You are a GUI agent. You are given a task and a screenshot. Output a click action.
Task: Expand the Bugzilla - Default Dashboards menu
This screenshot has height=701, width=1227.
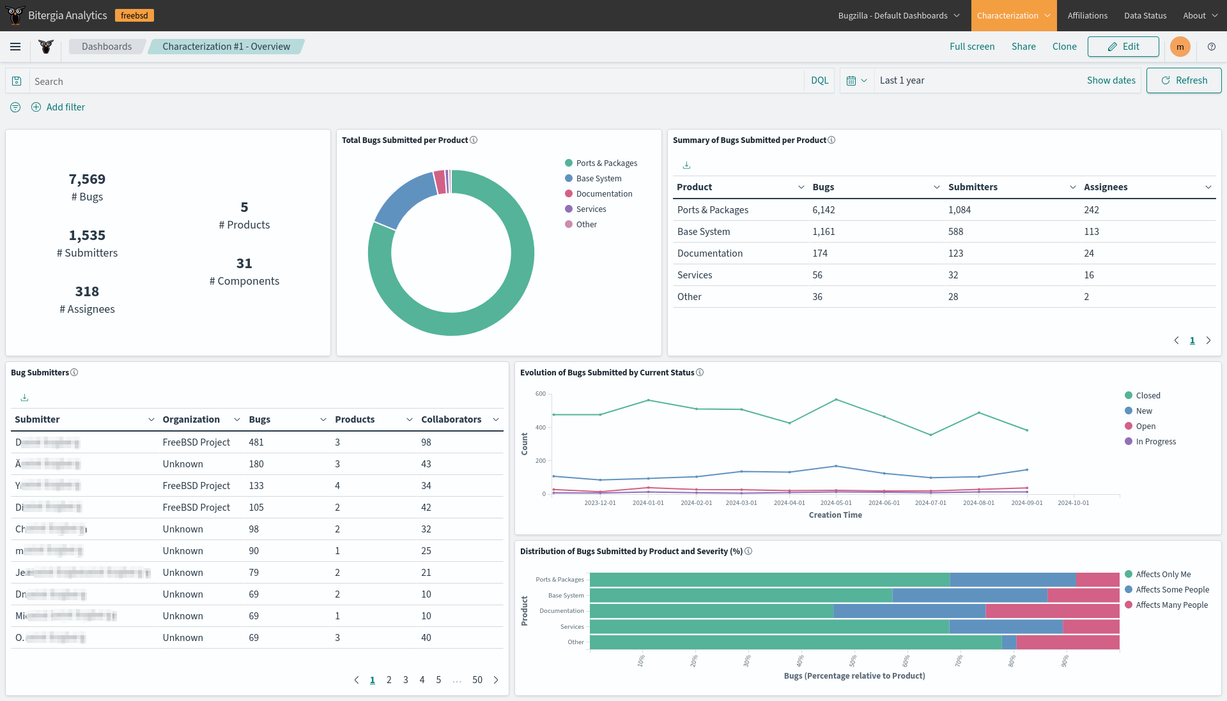point(899,15)
